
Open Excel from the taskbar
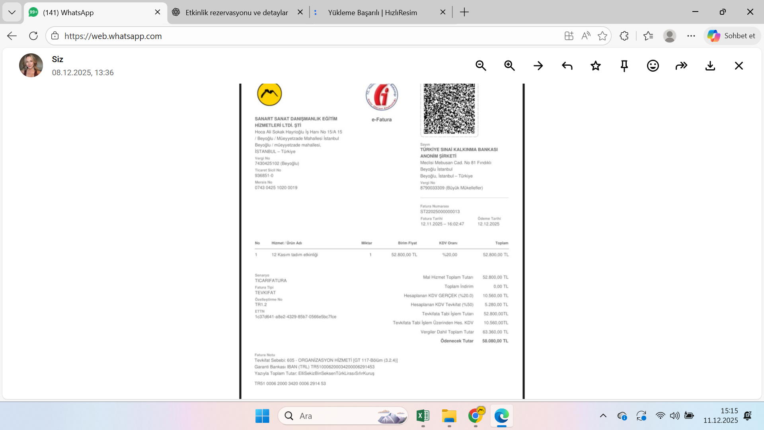click(423, 416)
